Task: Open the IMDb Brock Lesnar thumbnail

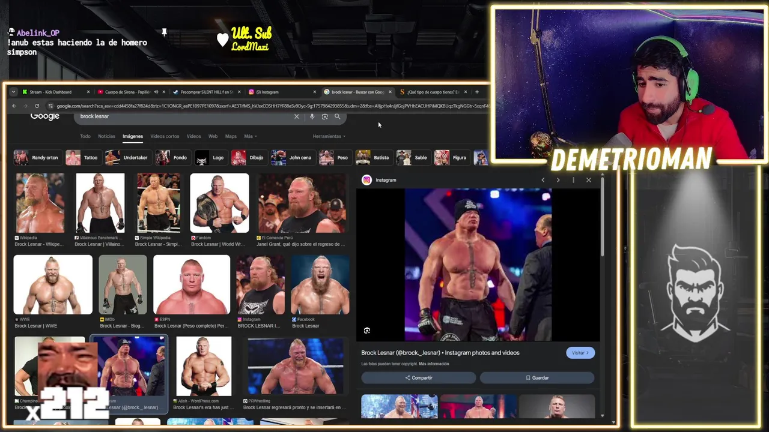Action: tap(123, 284)
